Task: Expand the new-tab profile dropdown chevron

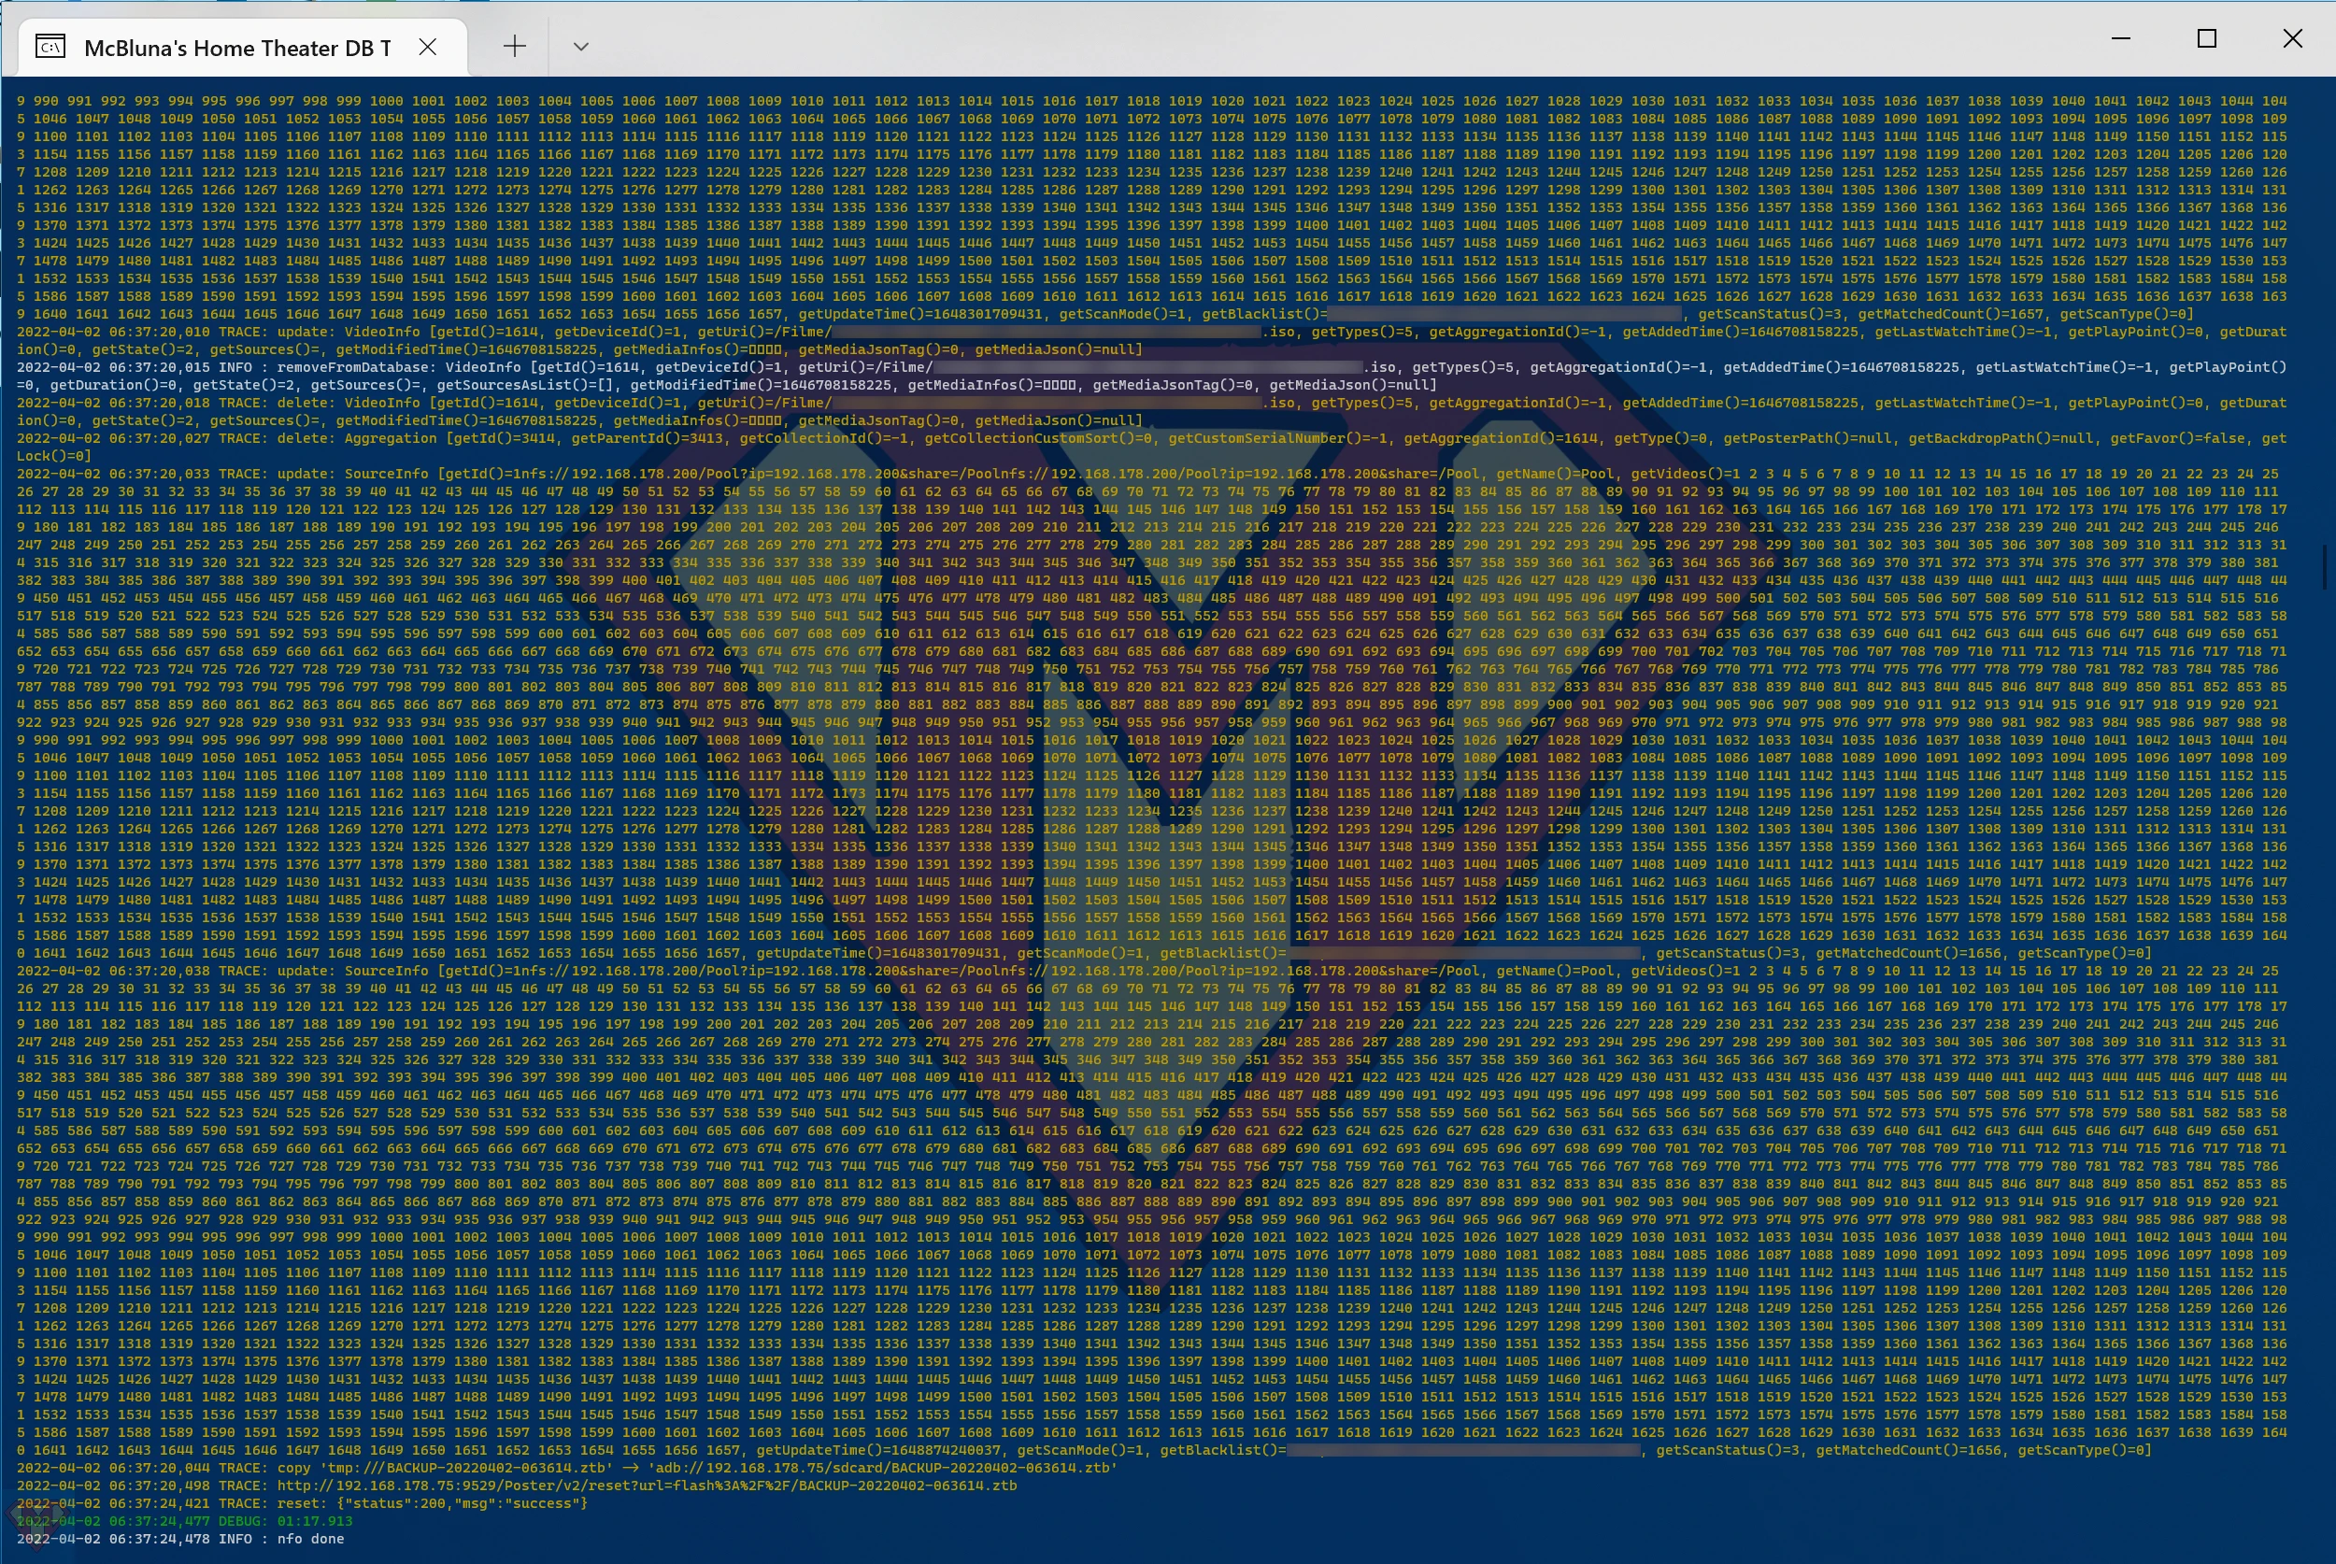Action: pos(580,46)
